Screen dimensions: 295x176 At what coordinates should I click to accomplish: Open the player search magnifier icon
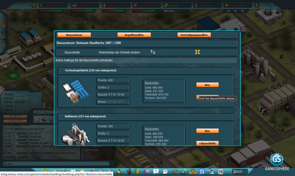211,172
